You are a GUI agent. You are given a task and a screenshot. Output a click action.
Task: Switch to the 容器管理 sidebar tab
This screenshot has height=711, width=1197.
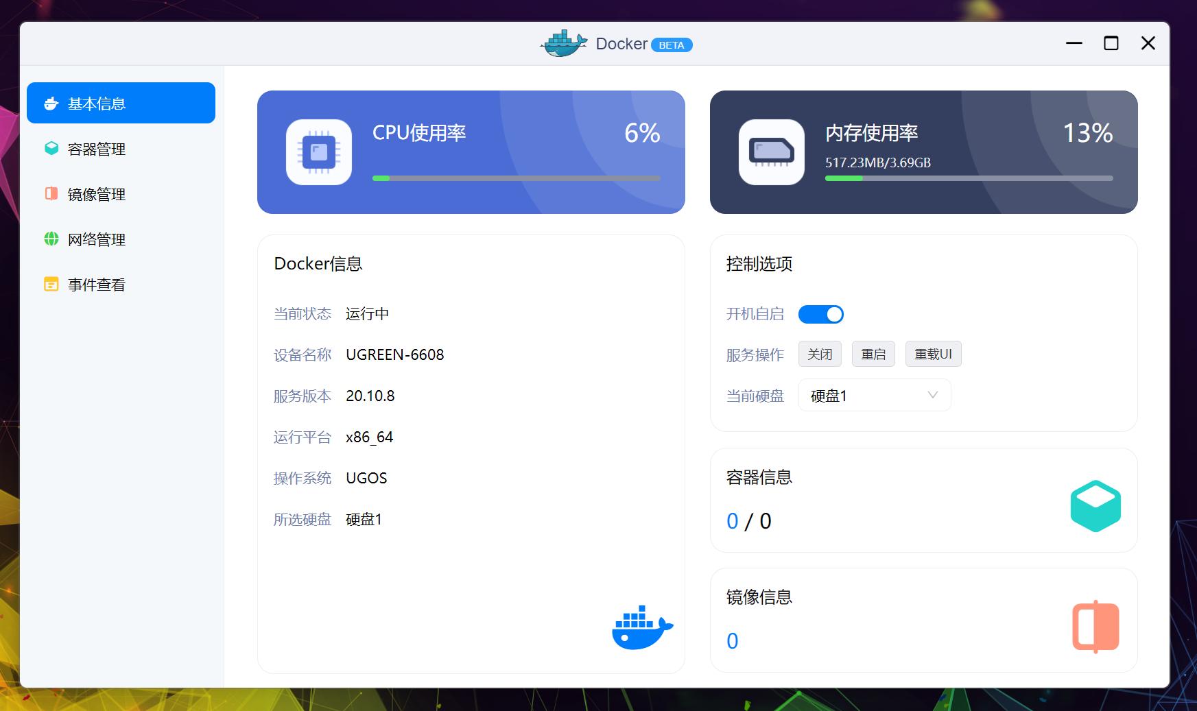[95, 148]
